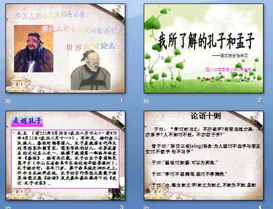Click the 曾子曰 quote paragraph on slide 4
The width and height of the screenshot is (273, 209).
[x=203, y=149]
